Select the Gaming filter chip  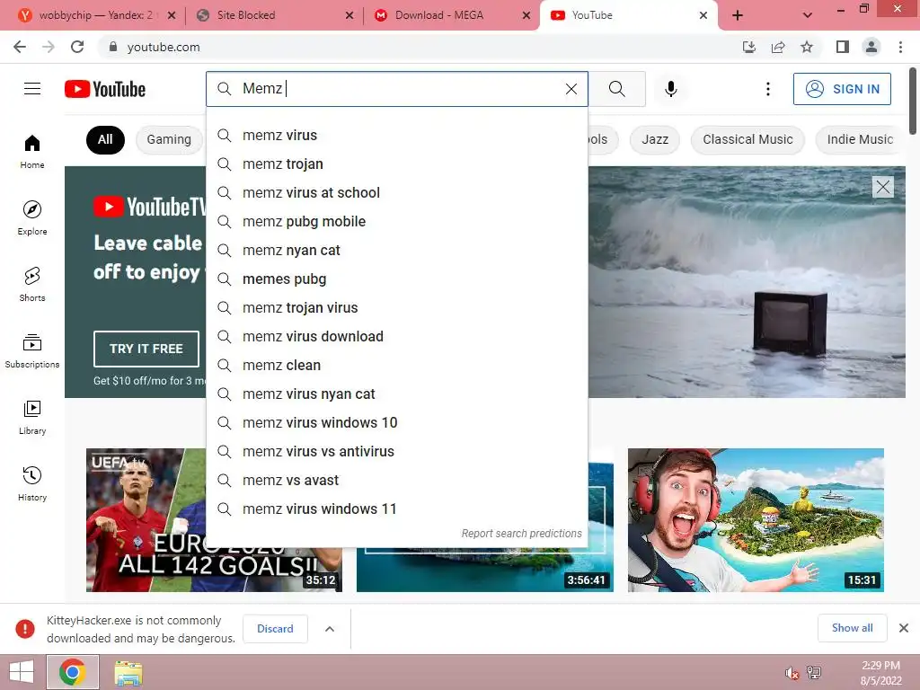point(169,139)
